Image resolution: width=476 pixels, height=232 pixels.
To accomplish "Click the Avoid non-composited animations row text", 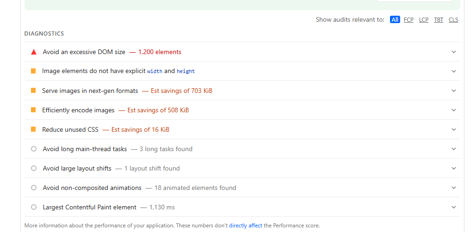I will [92, 188].
